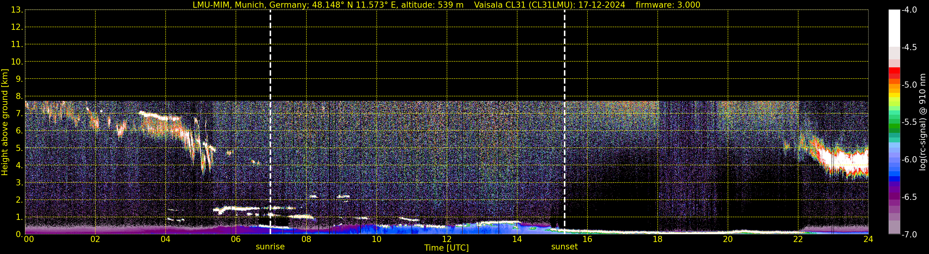Click the instrument label "Vaisala CL31 (CL31LMU): 17-12-2024"

[x=549, y=5]
